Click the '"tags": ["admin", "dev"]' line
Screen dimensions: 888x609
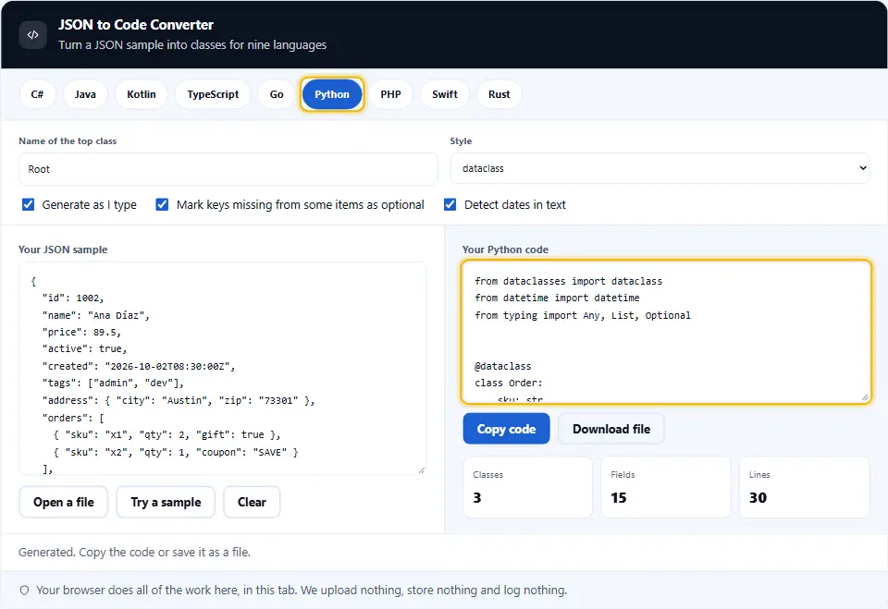[x=113, y=384]
